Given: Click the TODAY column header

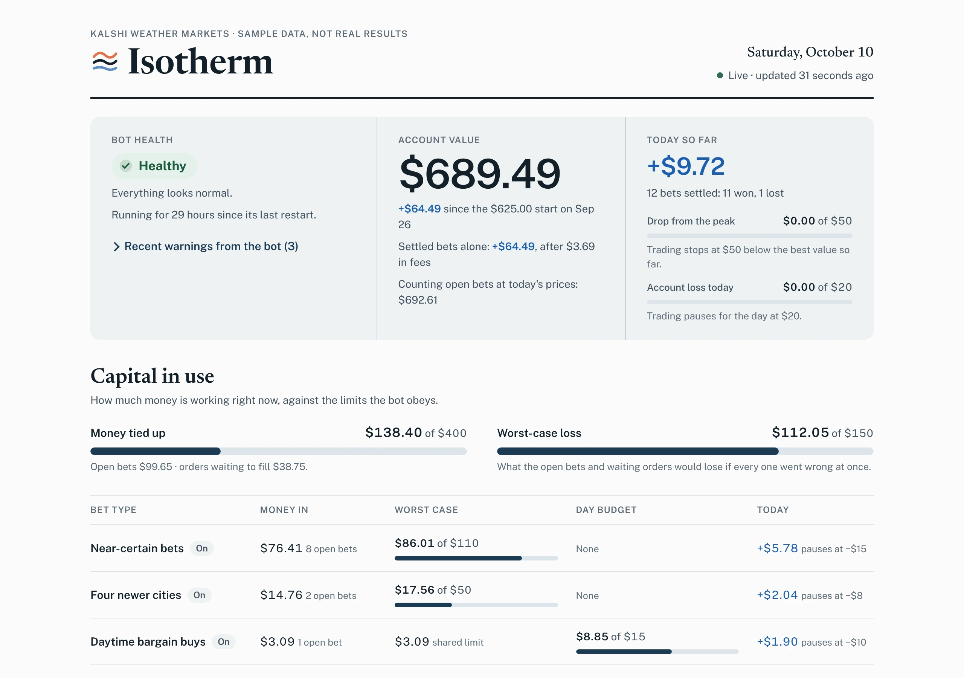Looking at the screenshot, I should tap(773, 510).
